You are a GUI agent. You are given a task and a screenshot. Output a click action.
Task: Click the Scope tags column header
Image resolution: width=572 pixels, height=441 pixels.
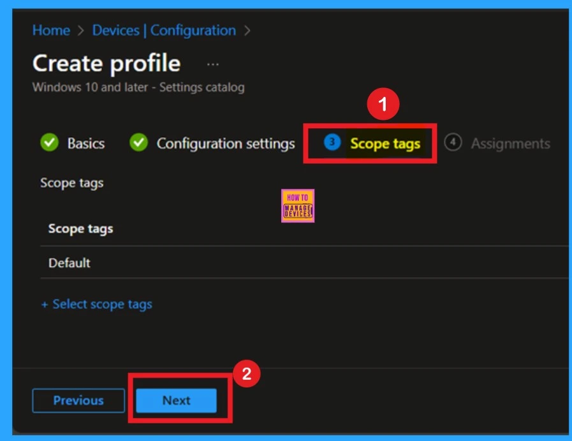(80, 229)
